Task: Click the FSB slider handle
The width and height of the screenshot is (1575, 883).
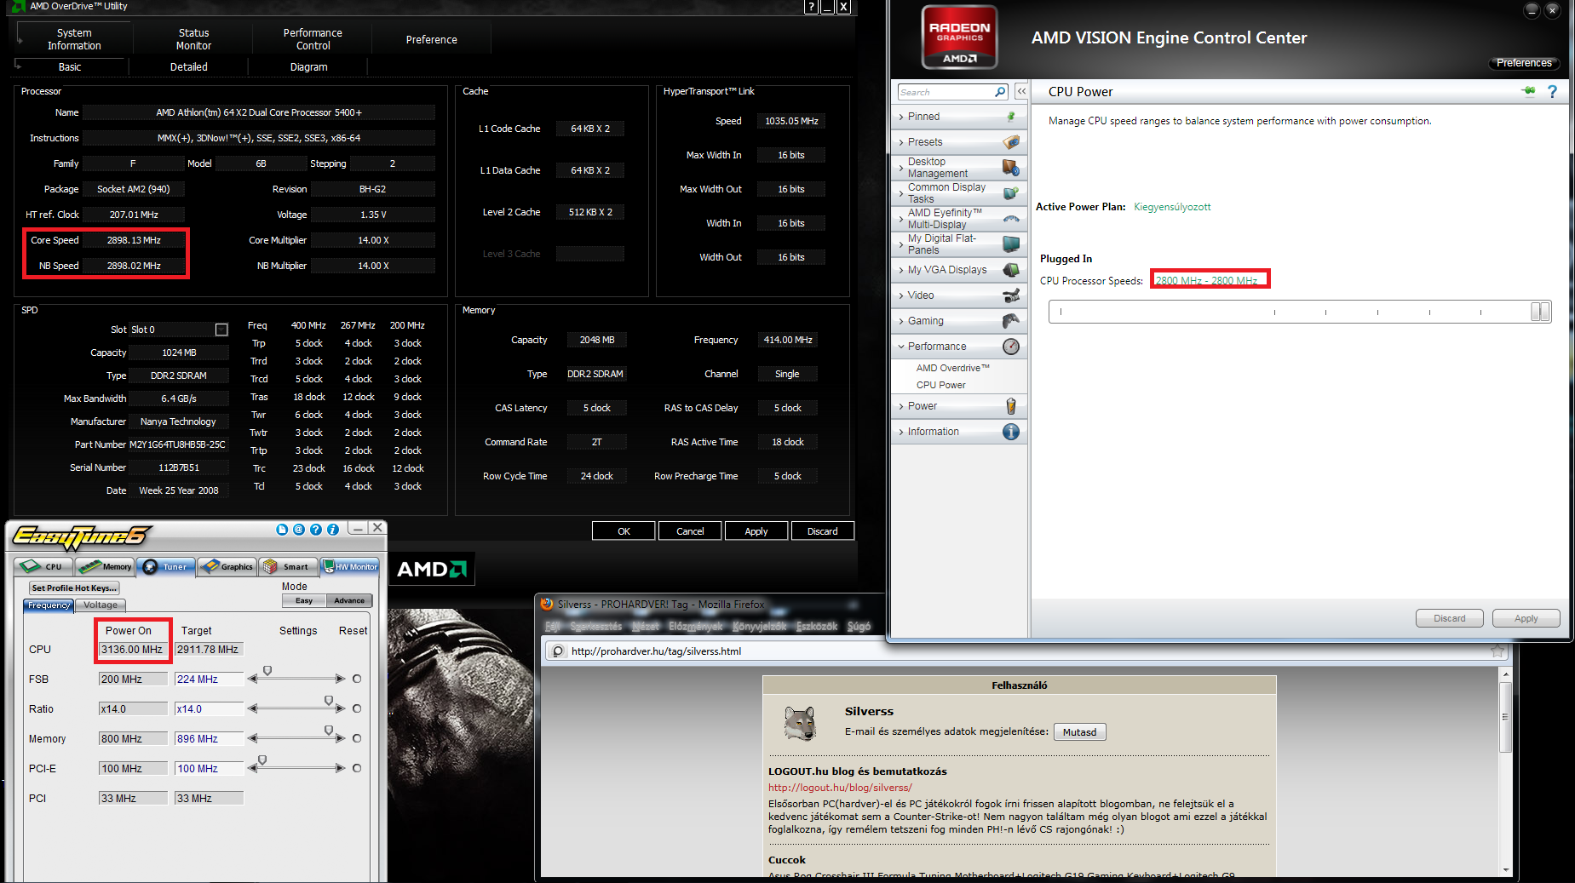Action: (267, 671)
